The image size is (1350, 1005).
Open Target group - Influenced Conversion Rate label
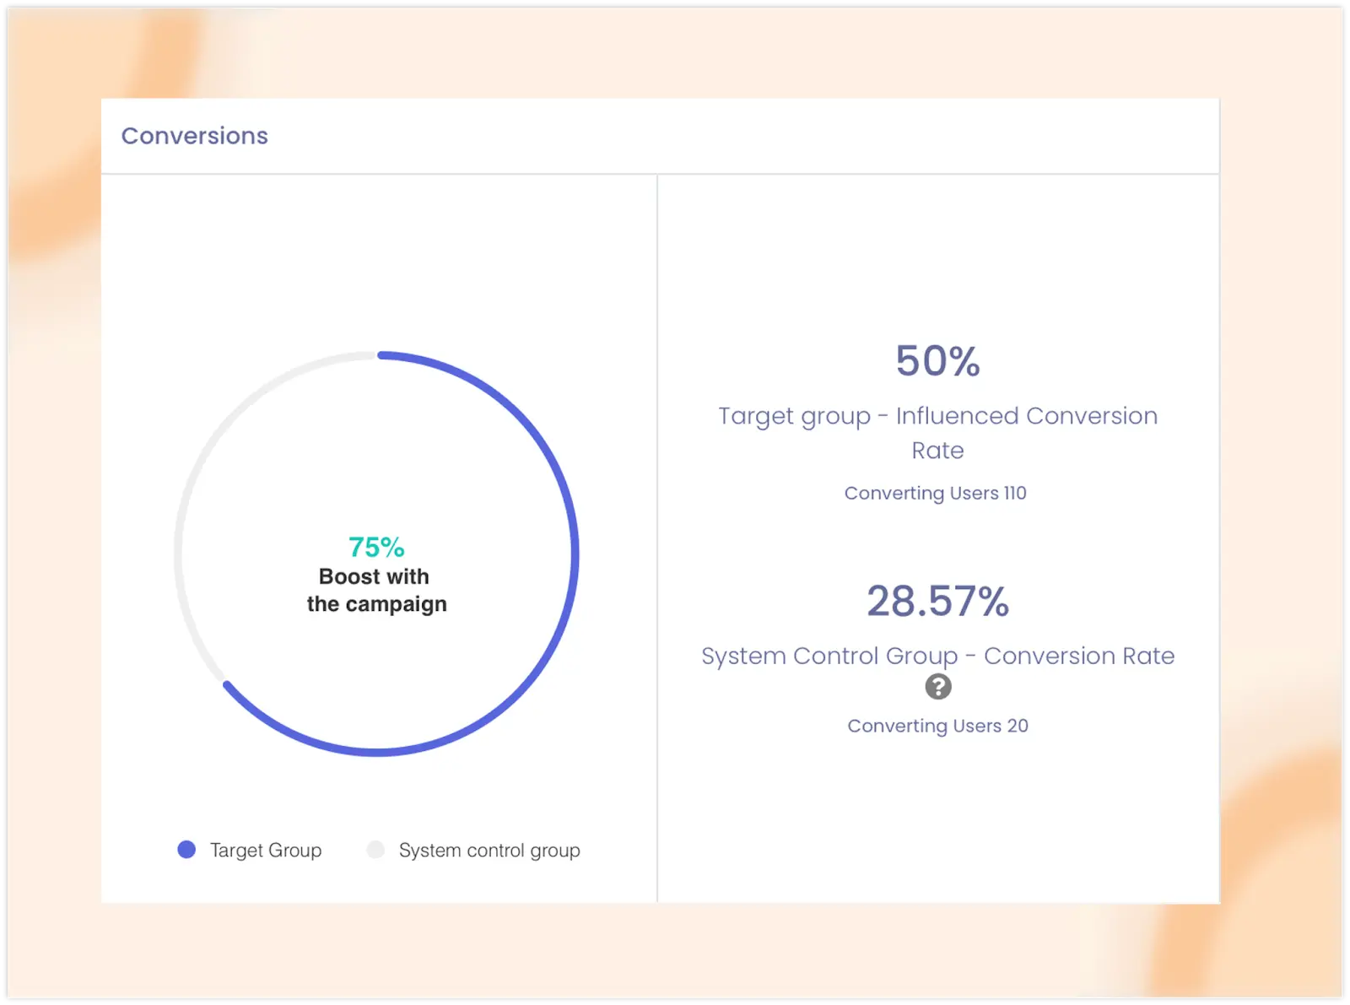pyautogui.click(x=937, y=416)
